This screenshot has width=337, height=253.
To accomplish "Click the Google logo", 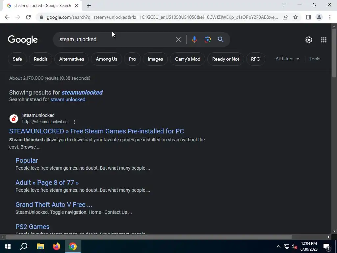I will click(x=23, y=40).
